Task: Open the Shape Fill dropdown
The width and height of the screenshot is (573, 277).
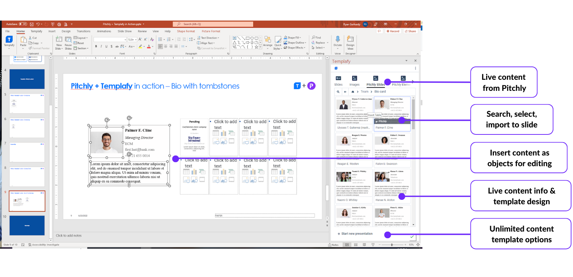Action: tap(293, 38)
